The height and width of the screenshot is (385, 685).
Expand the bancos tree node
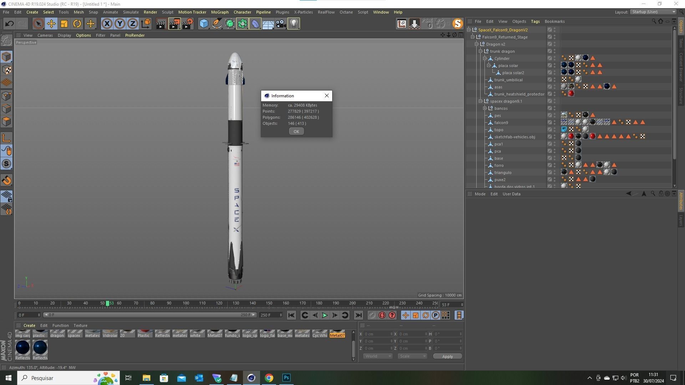click(x=485, y=108)
